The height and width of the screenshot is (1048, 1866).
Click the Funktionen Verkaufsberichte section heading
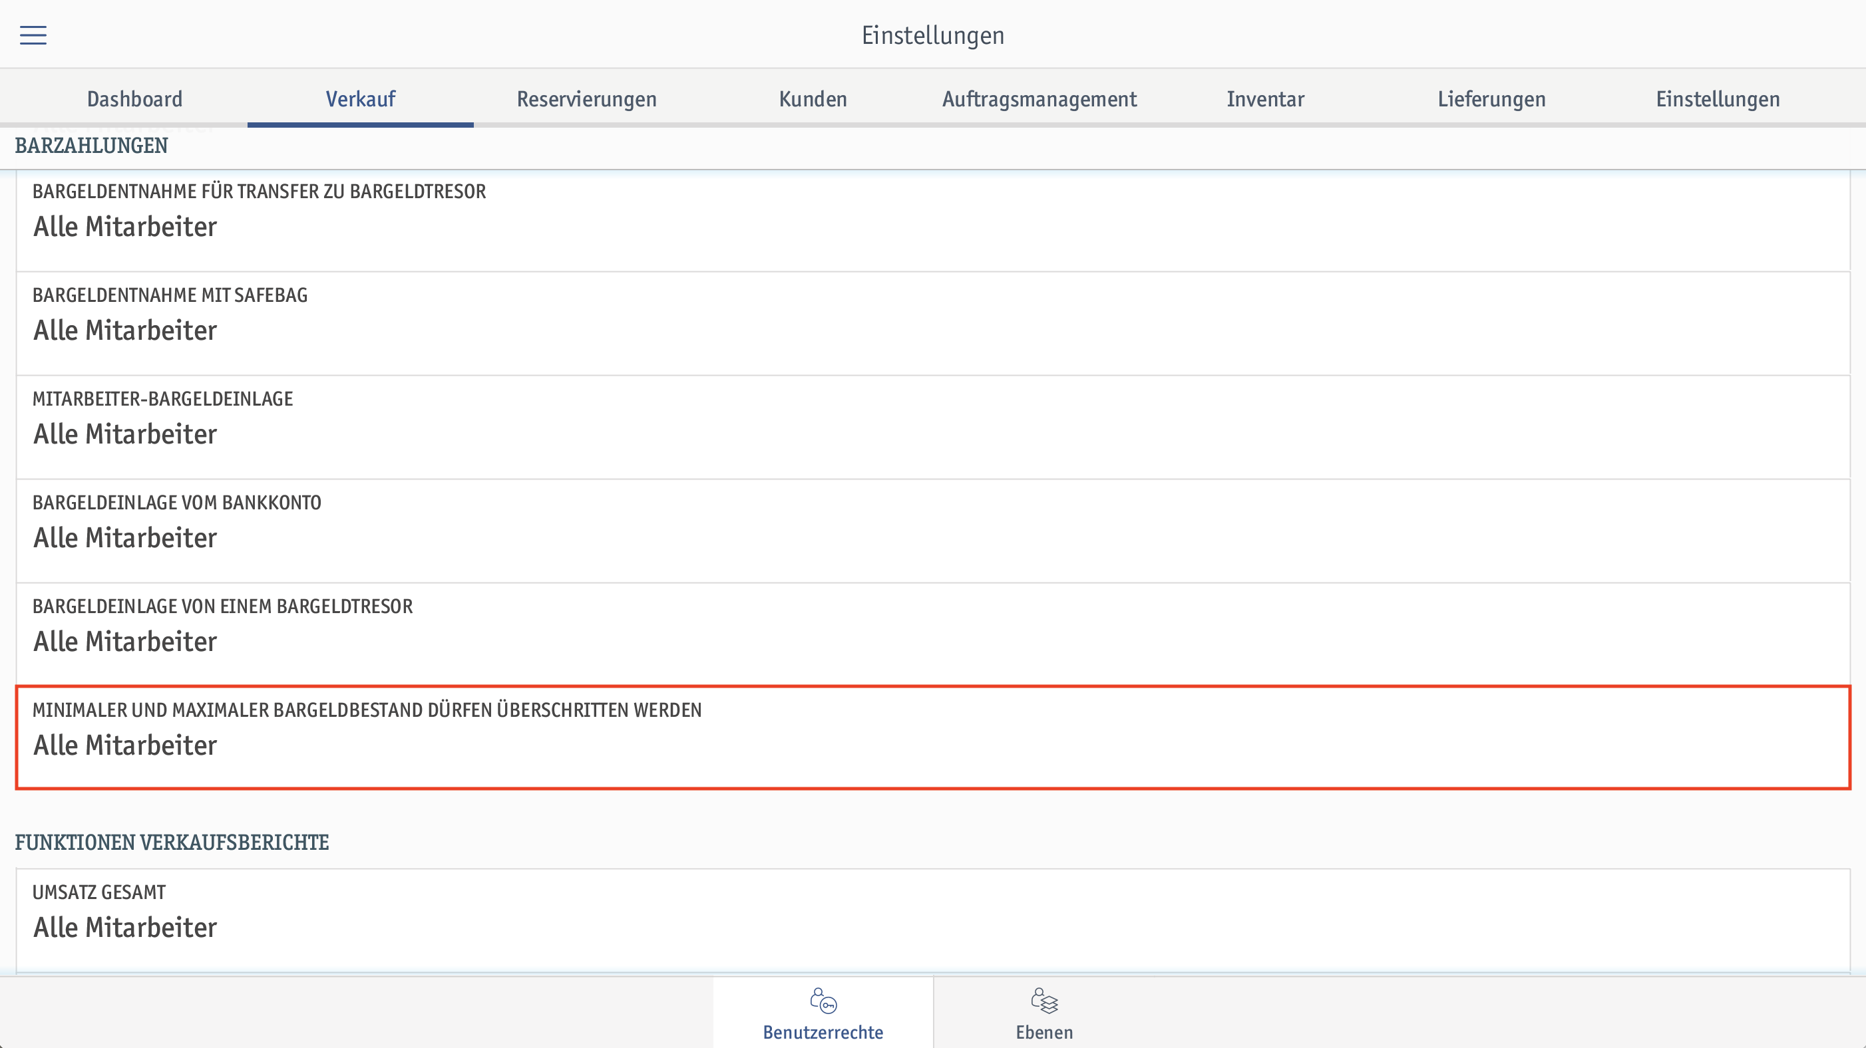point(172,843)
